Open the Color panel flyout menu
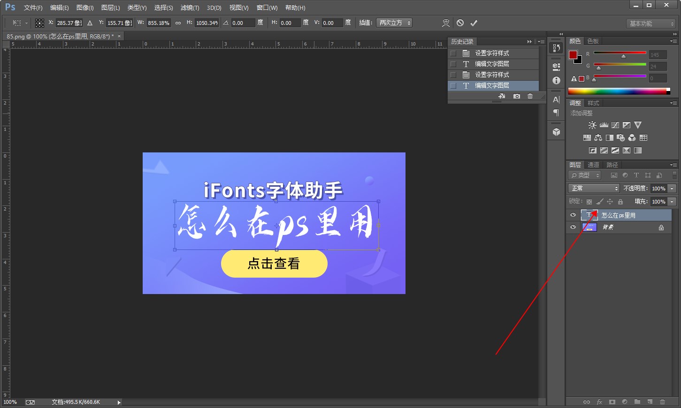The width and height of the screenshot is (681, 408). click(x=673, y=41)
